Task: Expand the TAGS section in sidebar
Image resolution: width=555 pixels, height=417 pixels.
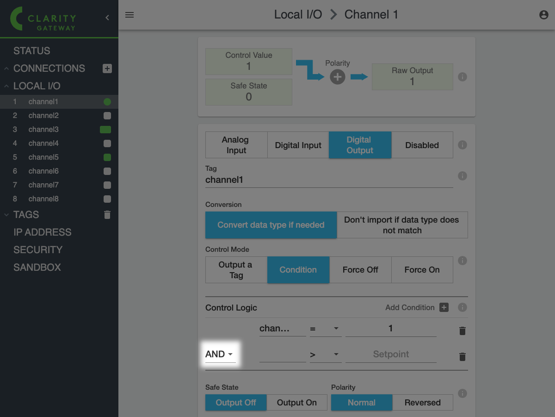Action: (26, 215)
